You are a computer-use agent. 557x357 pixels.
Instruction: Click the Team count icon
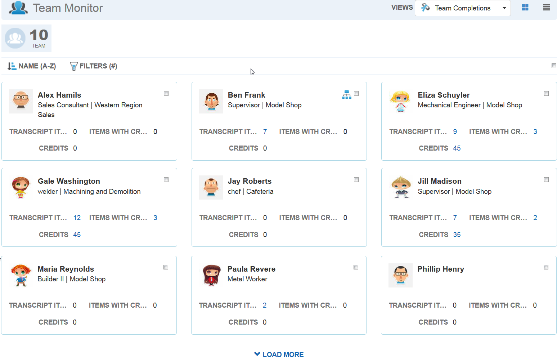coord(15,38)
